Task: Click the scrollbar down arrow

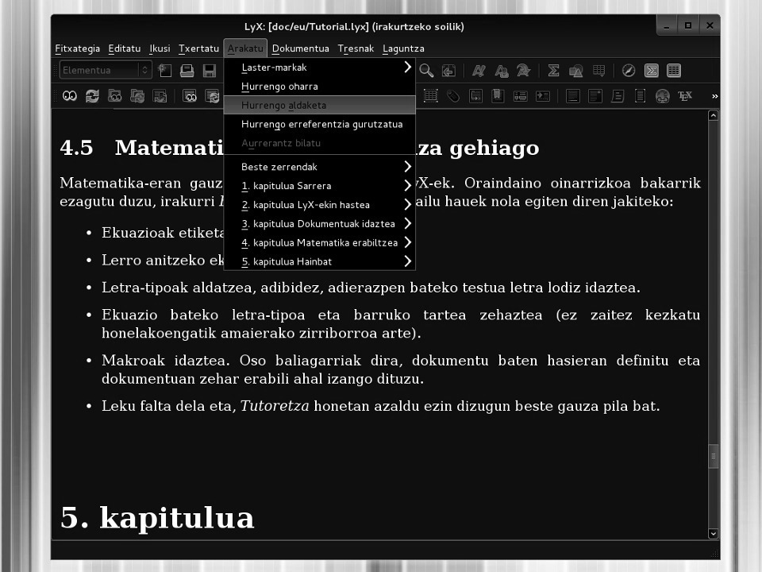Action: click(x=713, y=534)
